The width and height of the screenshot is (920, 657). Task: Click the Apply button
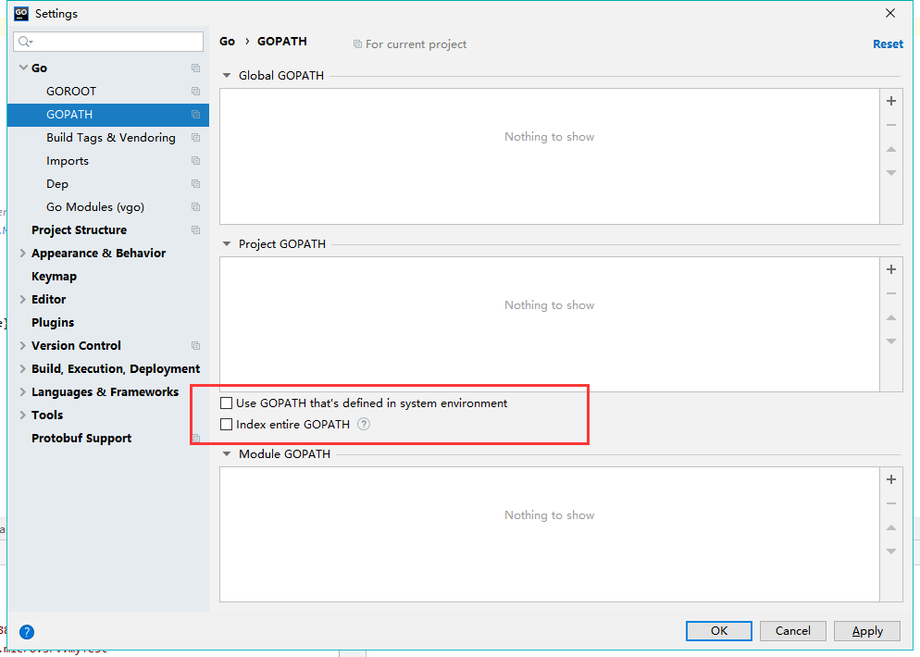coord(867,631)
